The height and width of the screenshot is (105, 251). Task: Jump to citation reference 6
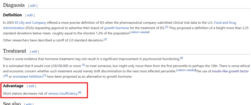(6, 76)
